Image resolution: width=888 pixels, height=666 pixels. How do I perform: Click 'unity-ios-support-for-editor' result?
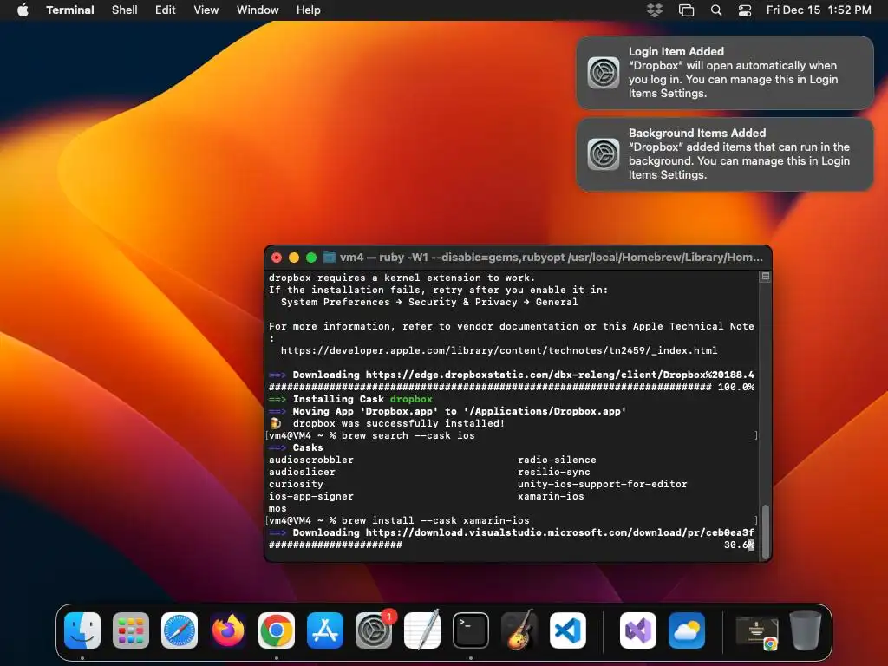click(602, 484)
